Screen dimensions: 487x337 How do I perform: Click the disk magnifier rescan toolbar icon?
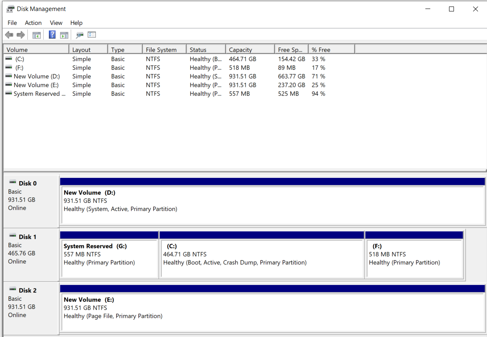[x=80, y=35]
